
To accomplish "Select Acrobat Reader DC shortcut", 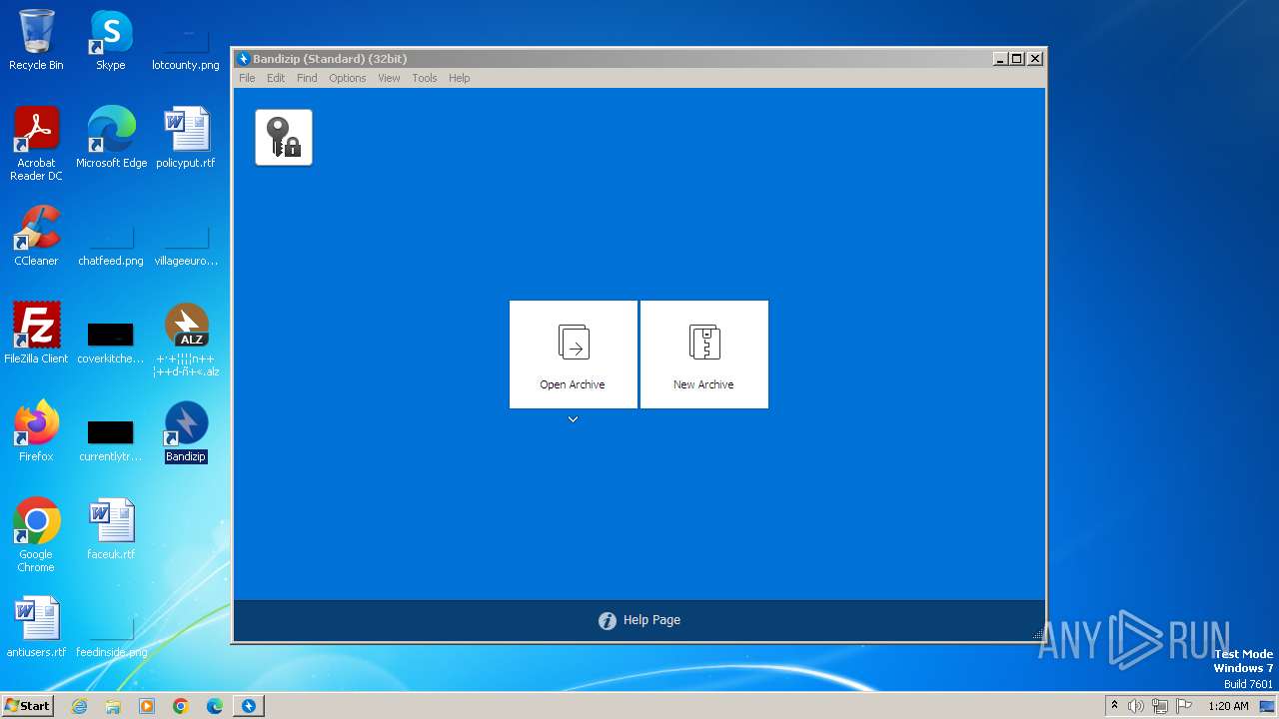I will tap(36, 144).
